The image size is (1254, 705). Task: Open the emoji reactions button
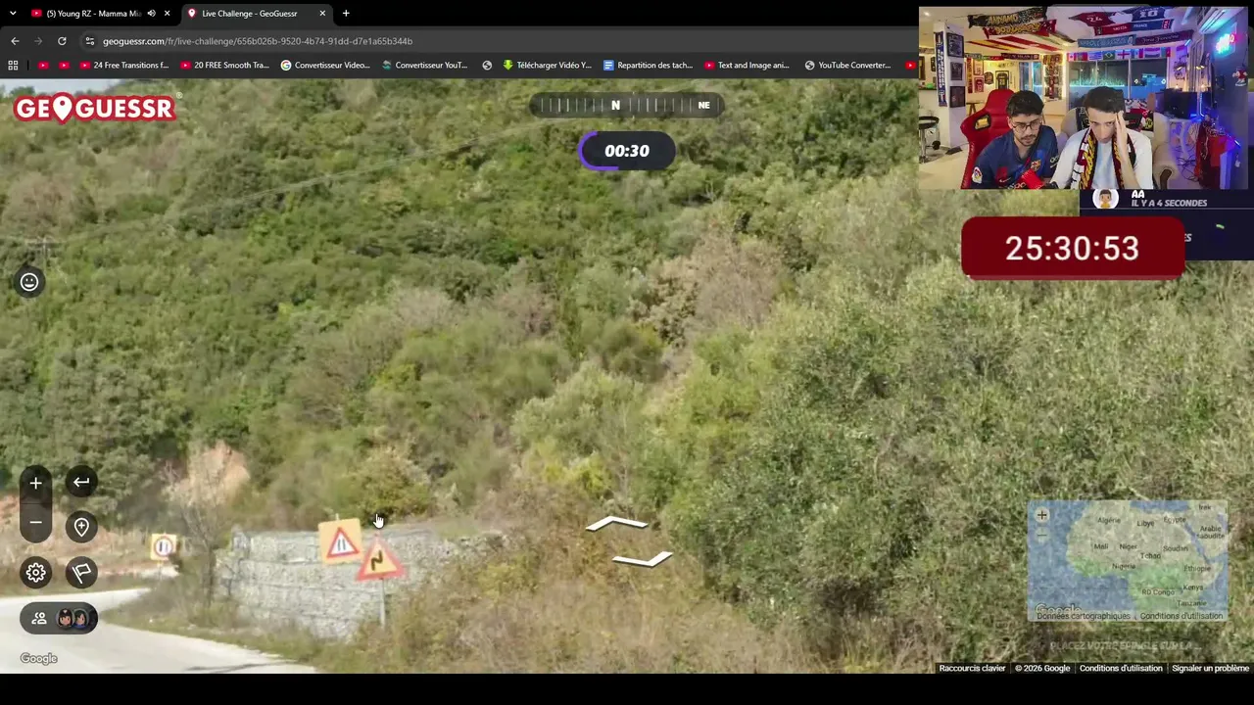point(29,282)
